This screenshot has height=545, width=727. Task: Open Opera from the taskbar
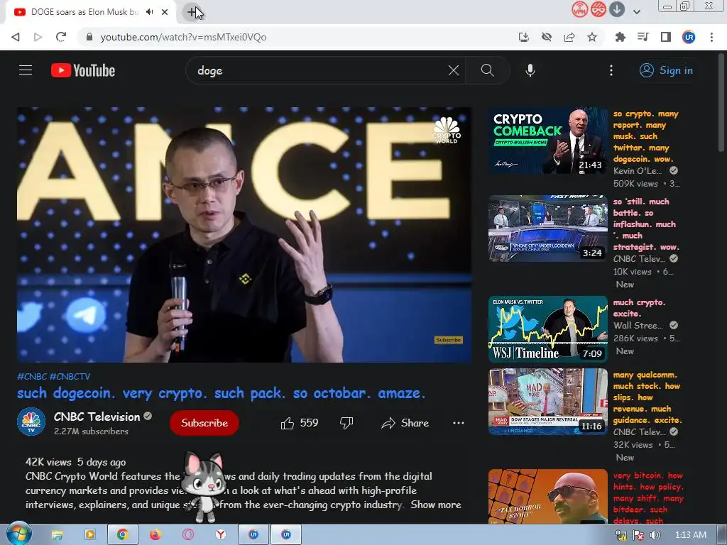187,535
